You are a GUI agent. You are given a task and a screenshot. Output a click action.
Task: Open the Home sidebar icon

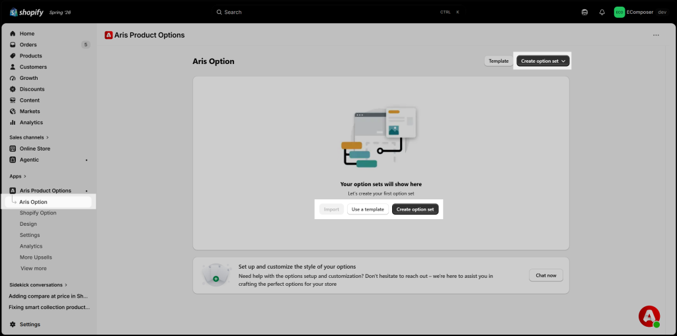pyautogui.click(x=13, y=34)
